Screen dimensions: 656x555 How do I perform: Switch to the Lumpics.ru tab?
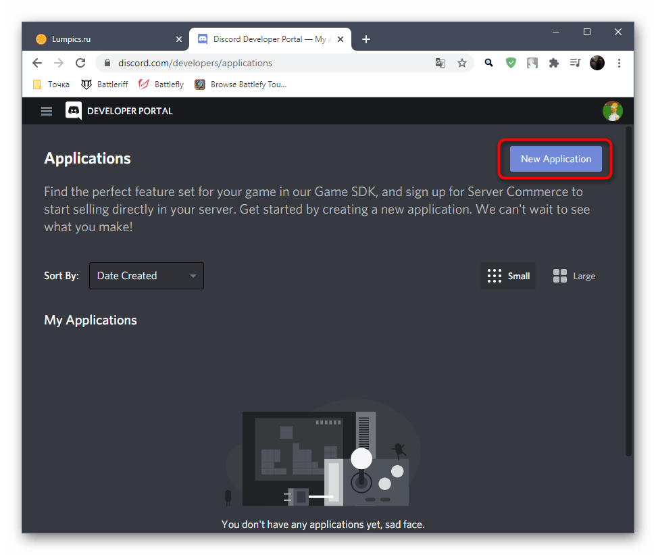click(x=105, y=39)
